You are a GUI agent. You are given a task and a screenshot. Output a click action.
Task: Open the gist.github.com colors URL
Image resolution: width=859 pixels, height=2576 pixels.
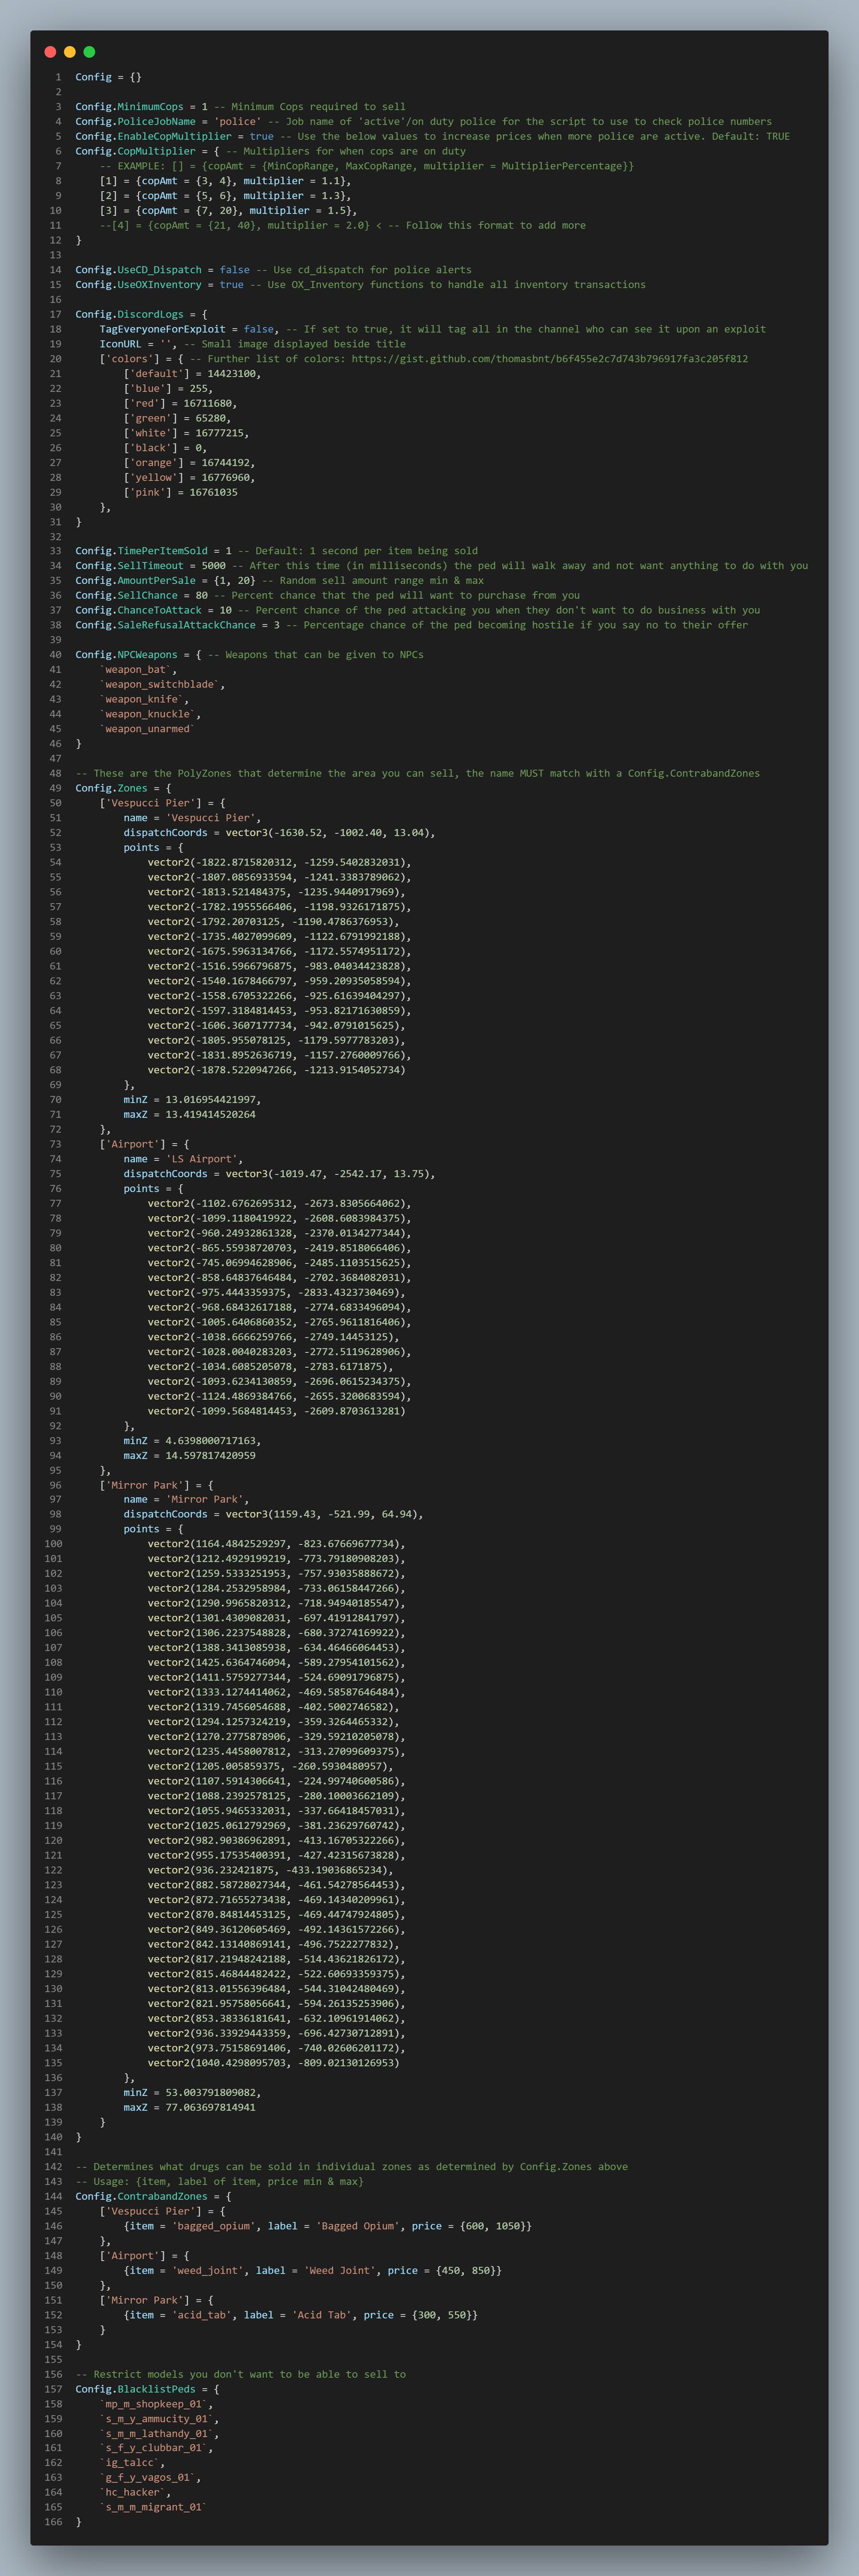[549, 359]
